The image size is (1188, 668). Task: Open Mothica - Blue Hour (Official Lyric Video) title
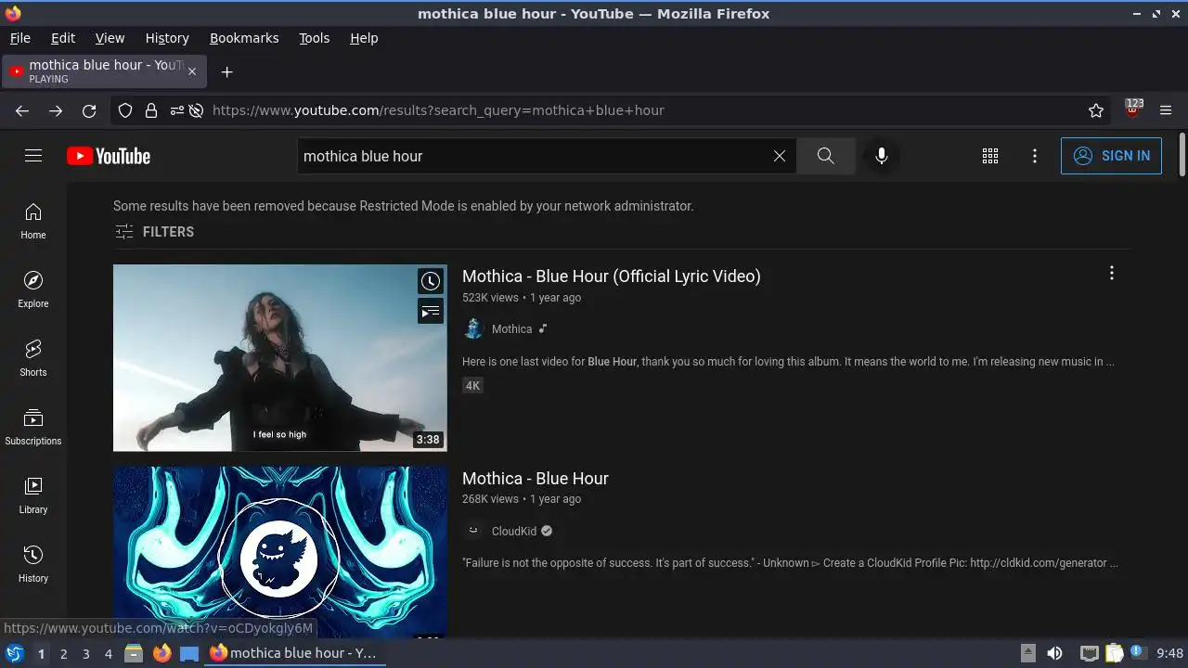tap(612, 276)
